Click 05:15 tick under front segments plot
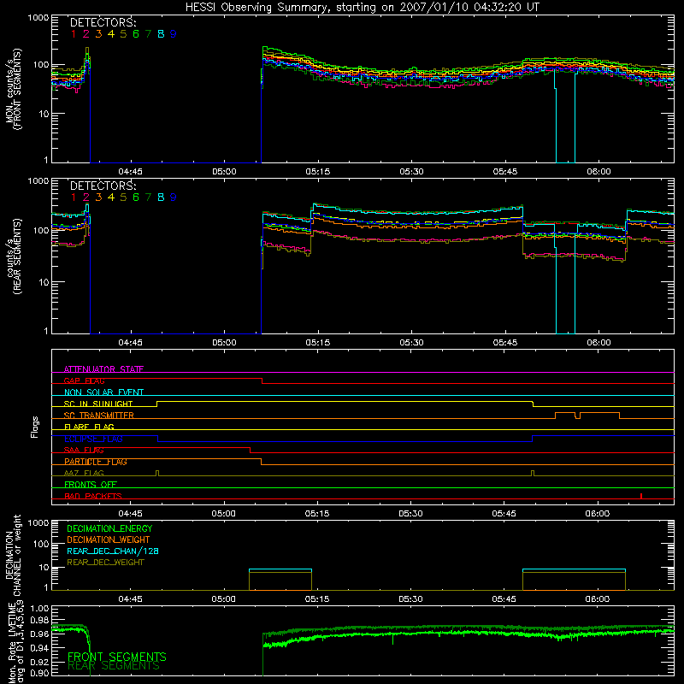684x684 pixels. pos(317,172)
